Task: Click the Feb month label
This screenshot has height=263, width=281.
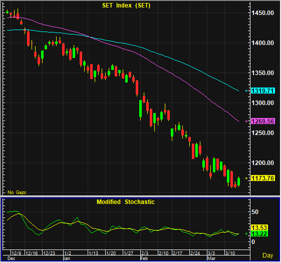Action: click(144, 258)
